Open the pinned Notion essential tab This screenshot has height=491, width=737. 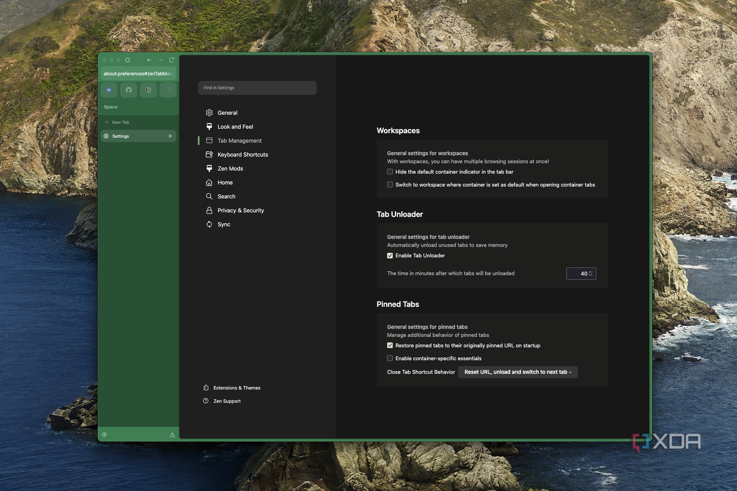coord(148,90)
